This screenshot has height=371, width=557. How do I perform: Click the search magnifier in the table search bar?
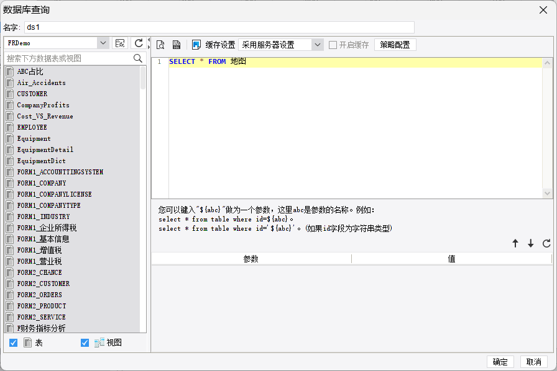click(x=137, y=58)
